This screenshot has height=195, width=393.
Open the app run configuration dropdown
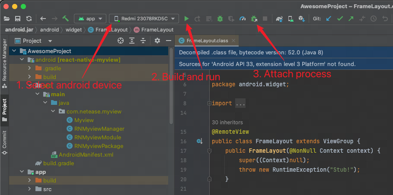[x=90, y=19]
